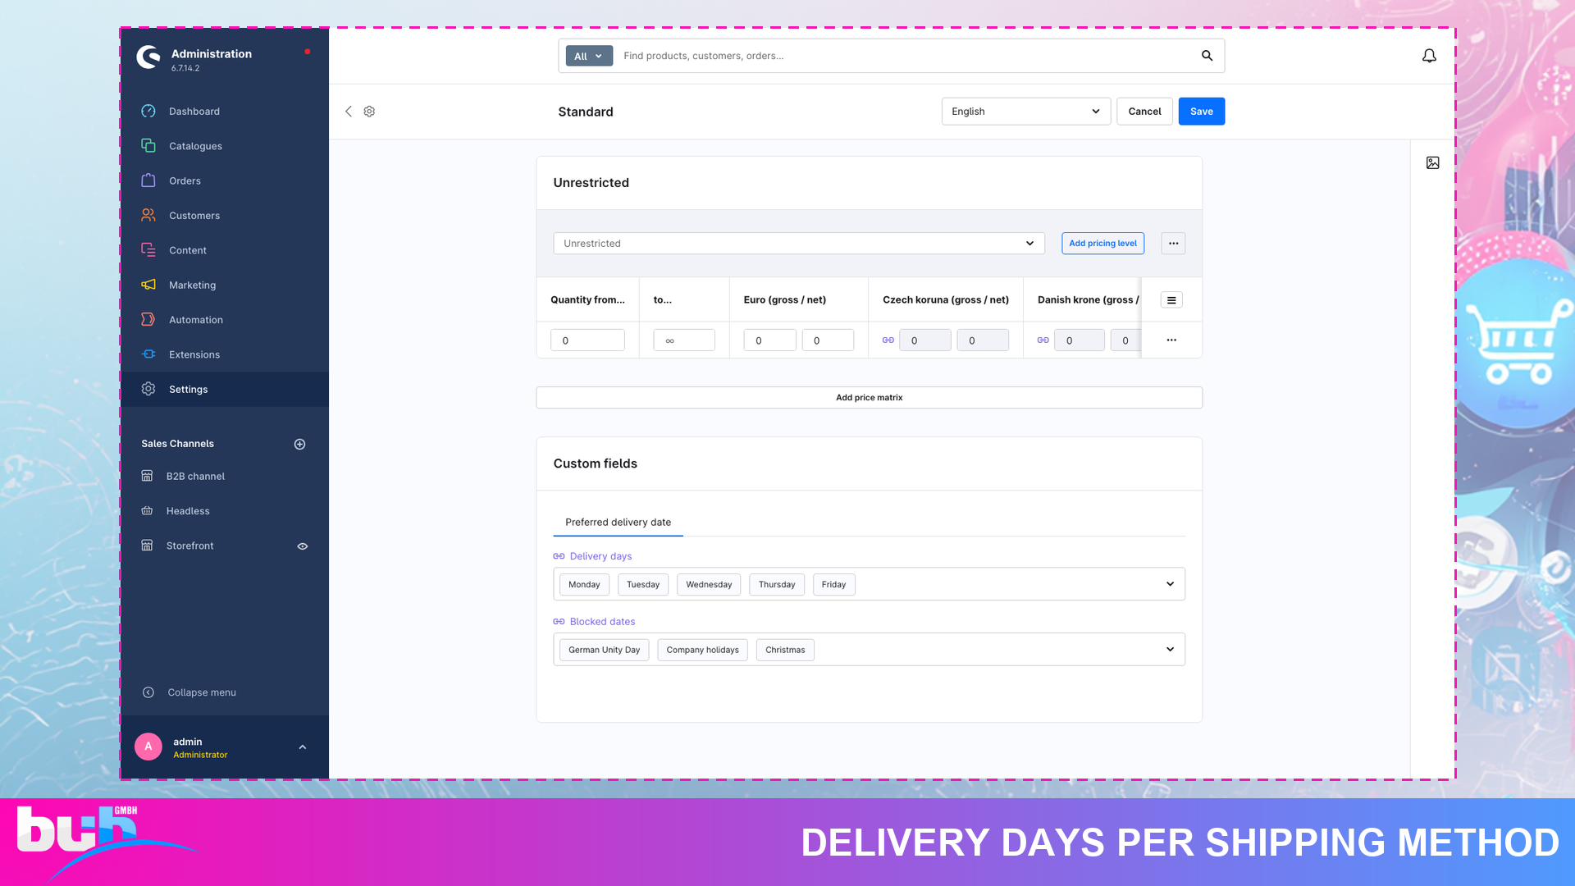Open page settings gear next to back arrow
The height and width of the screenshot is (886, 1575).
tap(369, 112)
